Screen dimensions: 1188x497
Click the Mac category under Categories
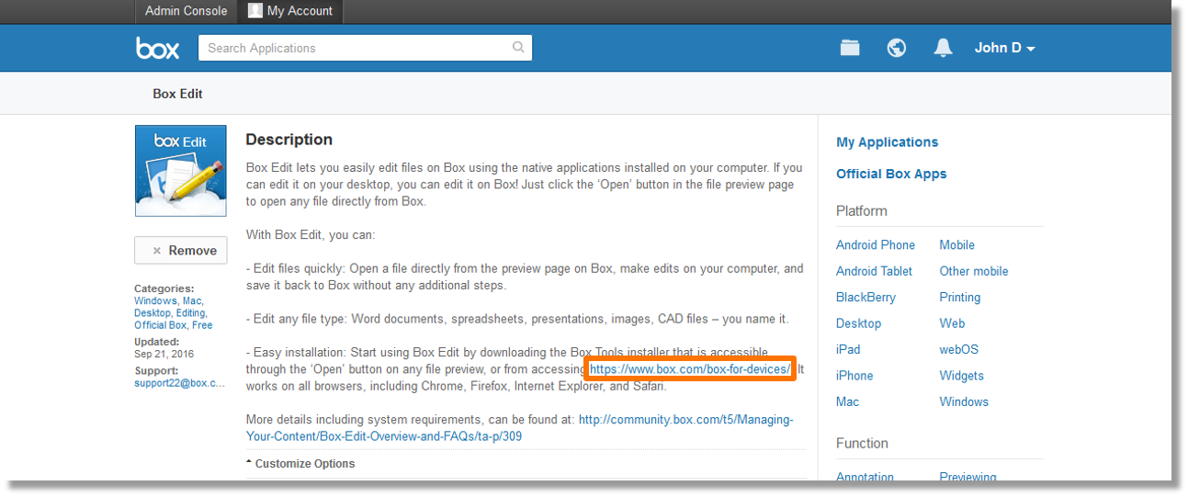coord(192,300)
